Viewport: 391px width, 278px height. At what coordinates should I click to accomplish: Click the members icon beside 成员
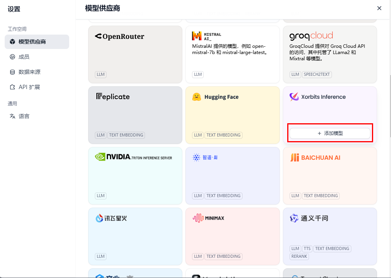(x=12, y=57)
